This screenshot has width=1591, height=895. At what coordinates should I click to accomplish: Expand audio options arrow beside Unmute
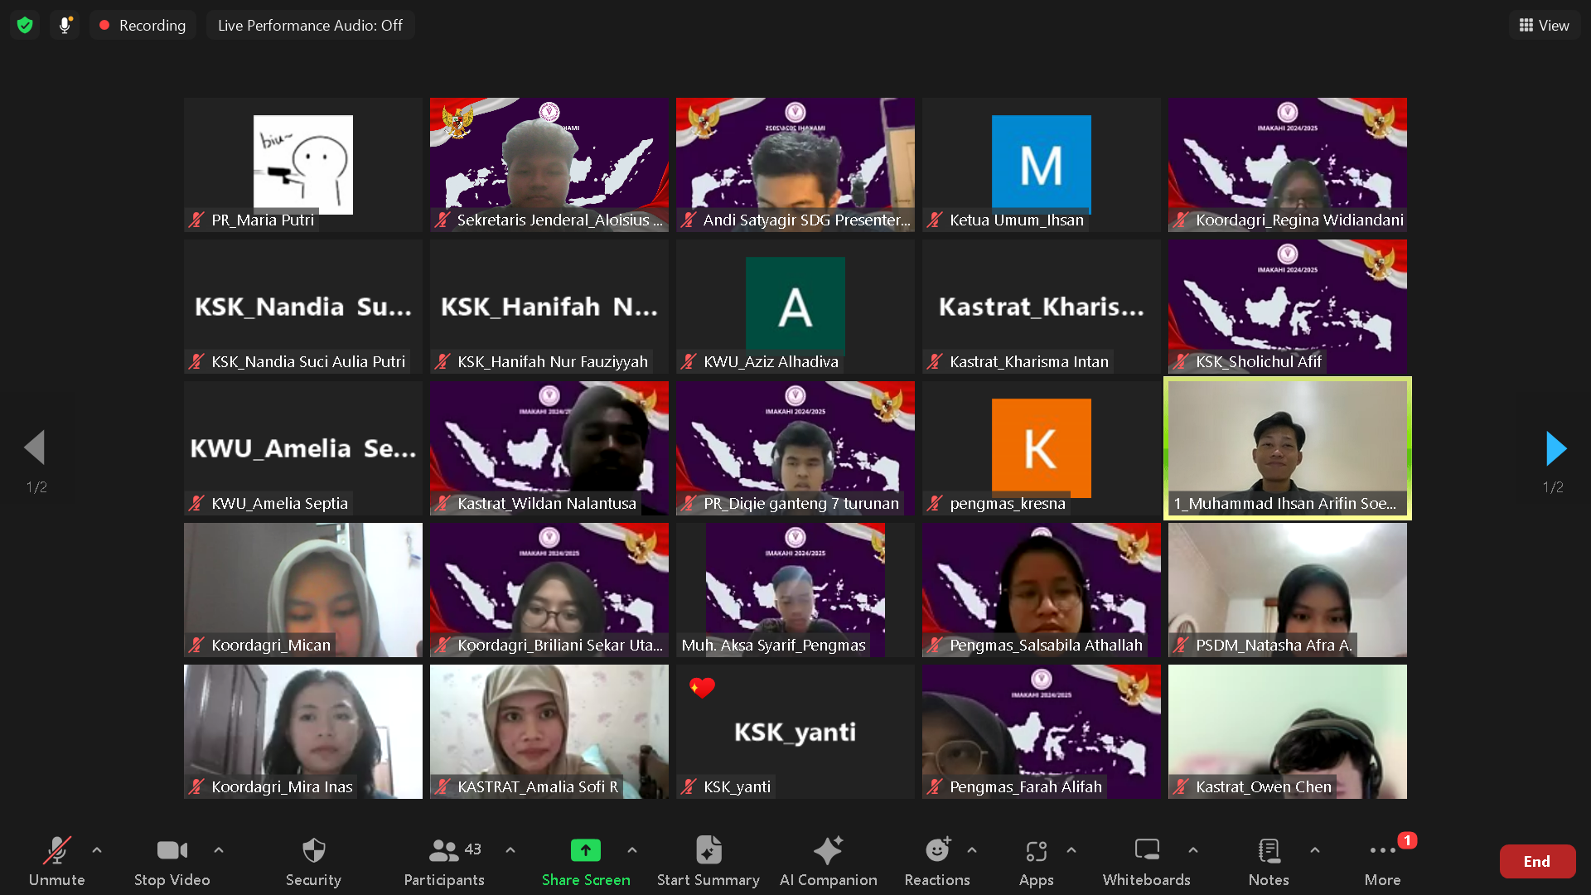pos(97,850)
